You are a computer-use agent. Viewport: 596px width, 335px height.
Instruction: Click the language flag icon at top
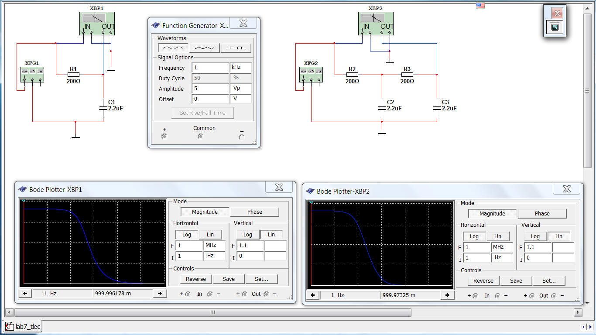pyautogui.click(x=480, y=5)
